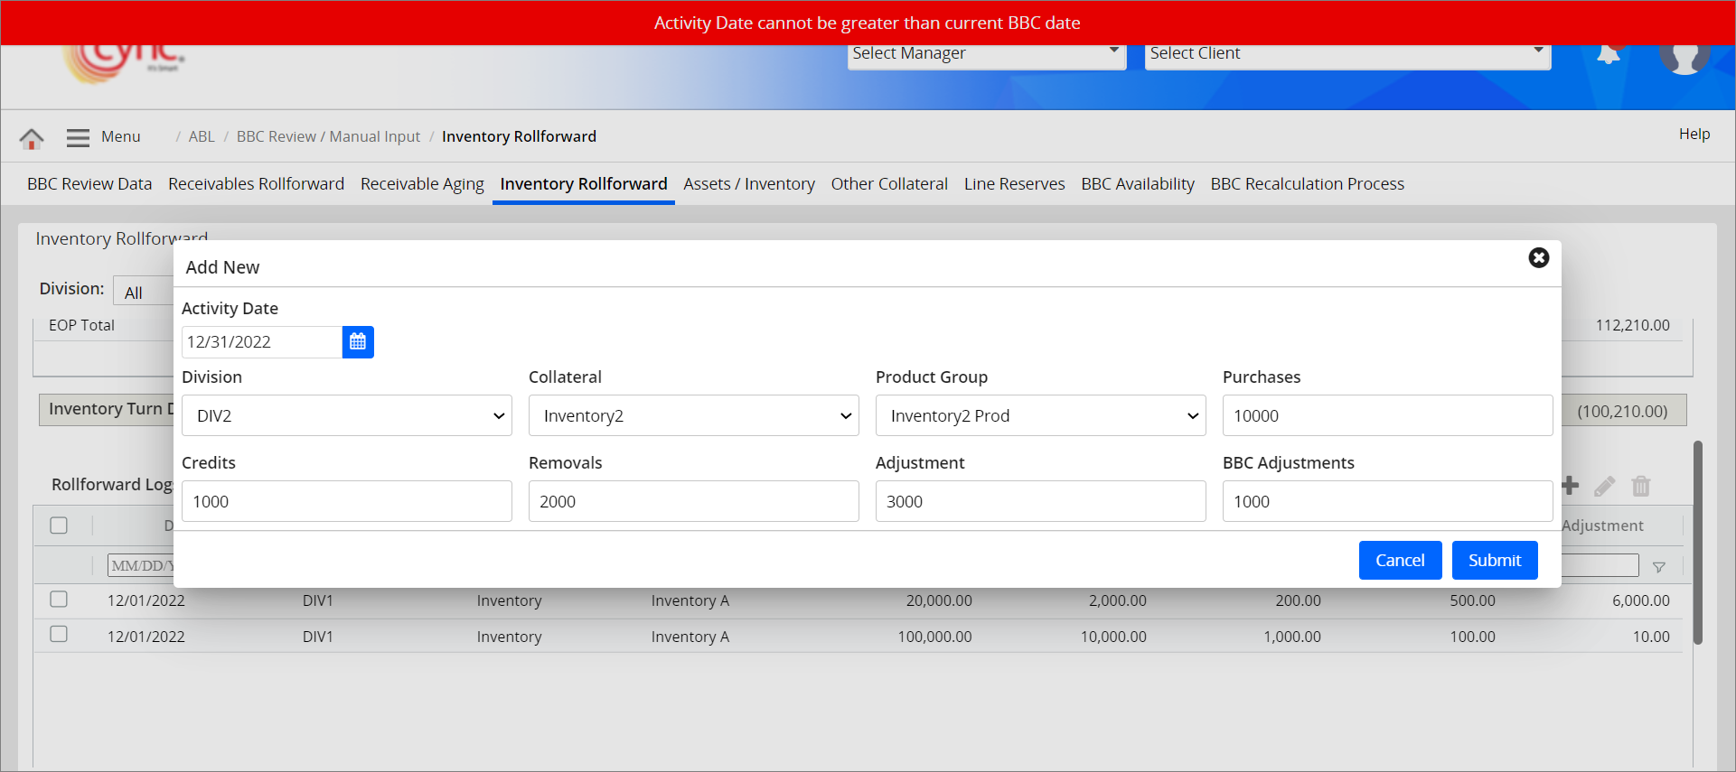Image resolution: width=1736 pixels, height=772 pixels.
Task: Switch to the Receivable Aging tab
Action: coord(422,184)
